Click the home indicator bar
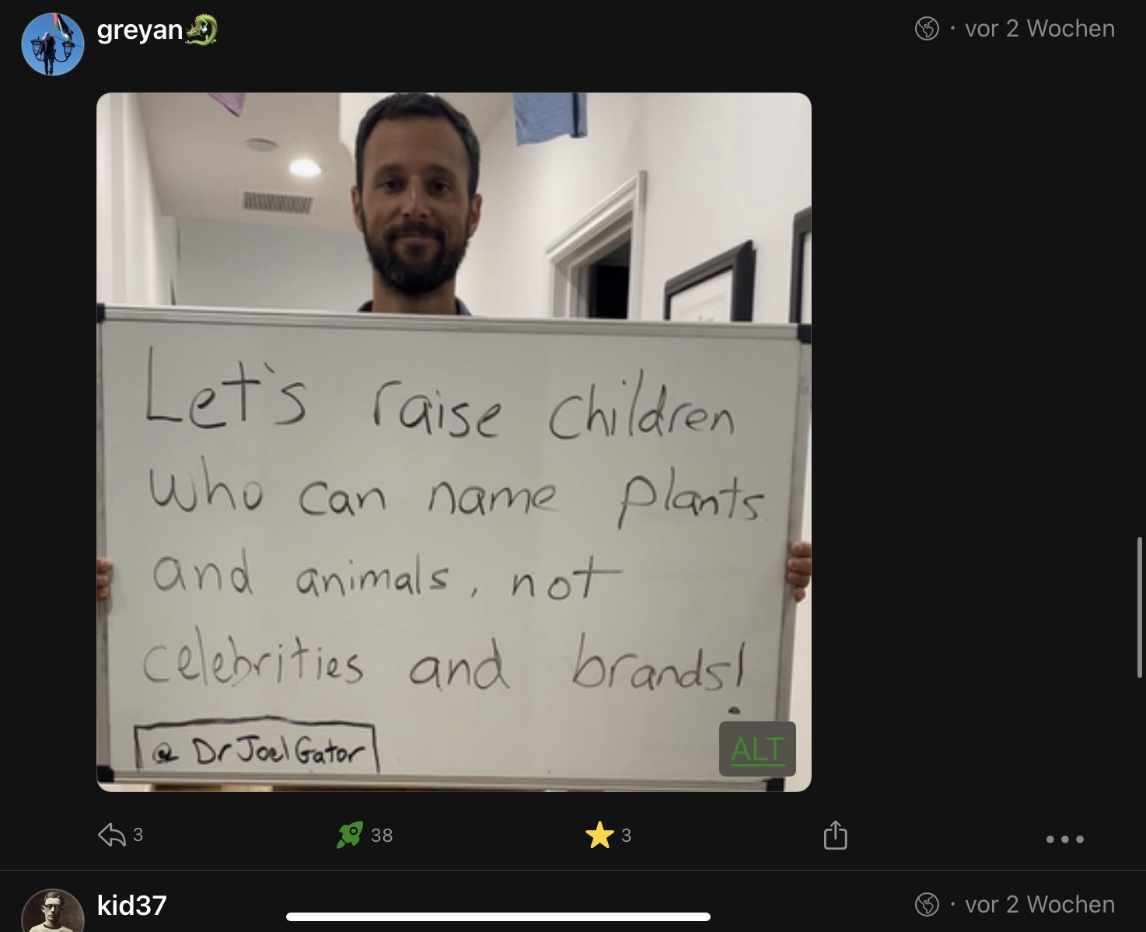This screenshot has height=932, width=1146. pos(498,916)
